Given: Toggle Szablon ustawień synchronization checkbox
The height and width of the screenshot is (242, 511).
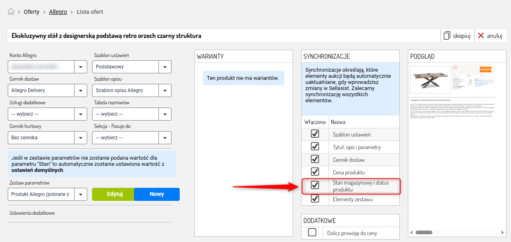Looking at the screenshot, I should (x=315, y=134).
